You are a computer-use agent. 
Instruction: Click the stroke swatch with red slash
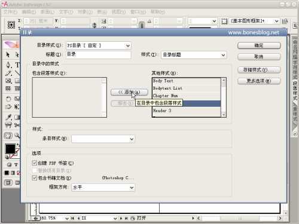15,154
